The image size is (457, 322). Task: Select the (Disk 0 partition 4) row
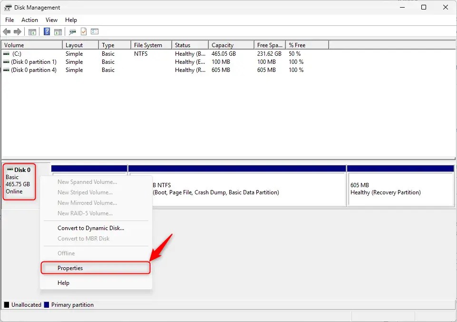click(165, 70)
